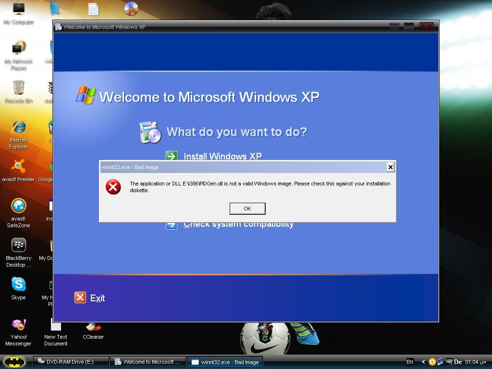Image resolution: width=492 pixels, height=369 pixels.
Task: Open the blue folder icon at top
Action: pos(55,8)
